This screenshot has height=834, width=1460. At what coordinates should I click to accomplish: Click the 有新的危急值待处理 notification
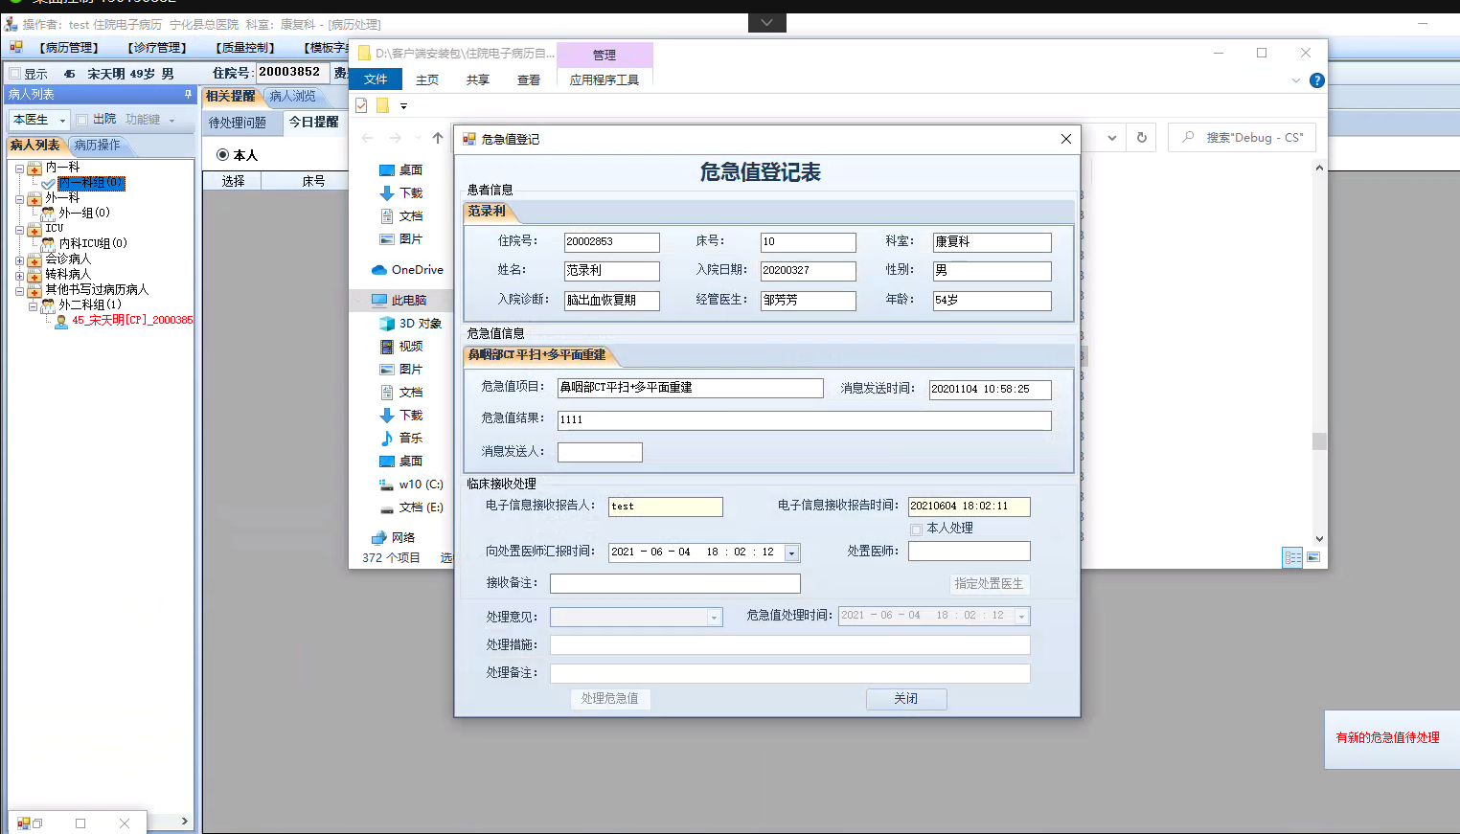1387,738
